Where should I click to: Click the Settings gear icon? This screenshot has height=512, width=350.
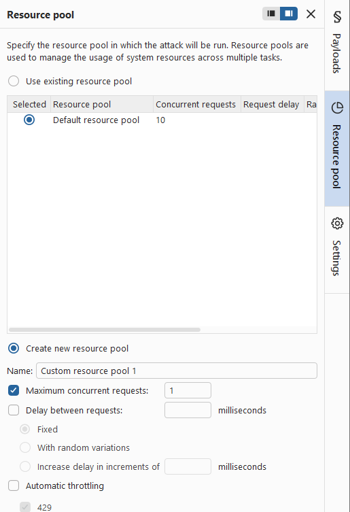tap(337, 223)
